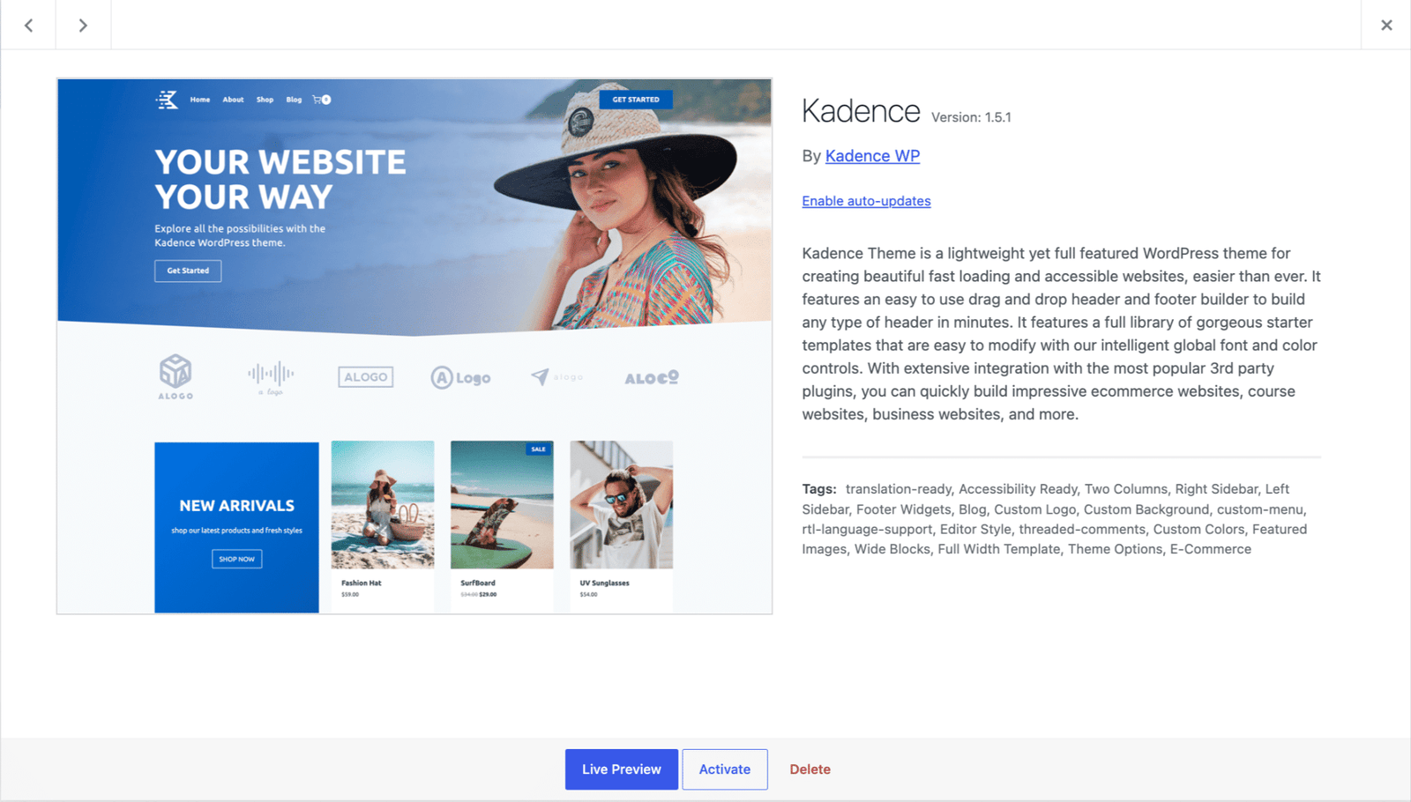Click the 'Custom Colors' tag text

tap(1199, 530)
